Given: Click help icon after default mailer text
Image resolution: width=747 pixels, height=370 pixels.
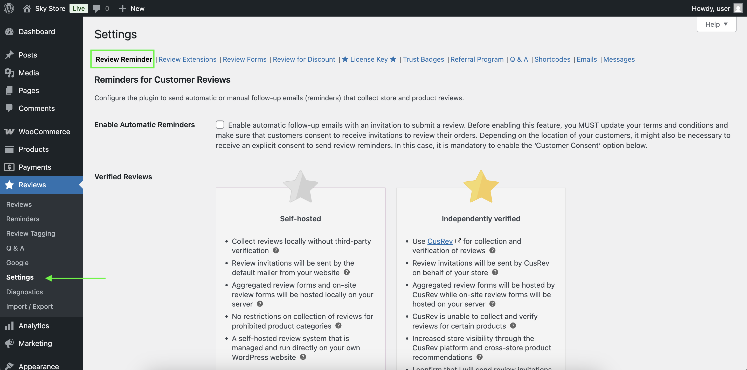Looking at the screenshot, I should [x=347, y=272].
